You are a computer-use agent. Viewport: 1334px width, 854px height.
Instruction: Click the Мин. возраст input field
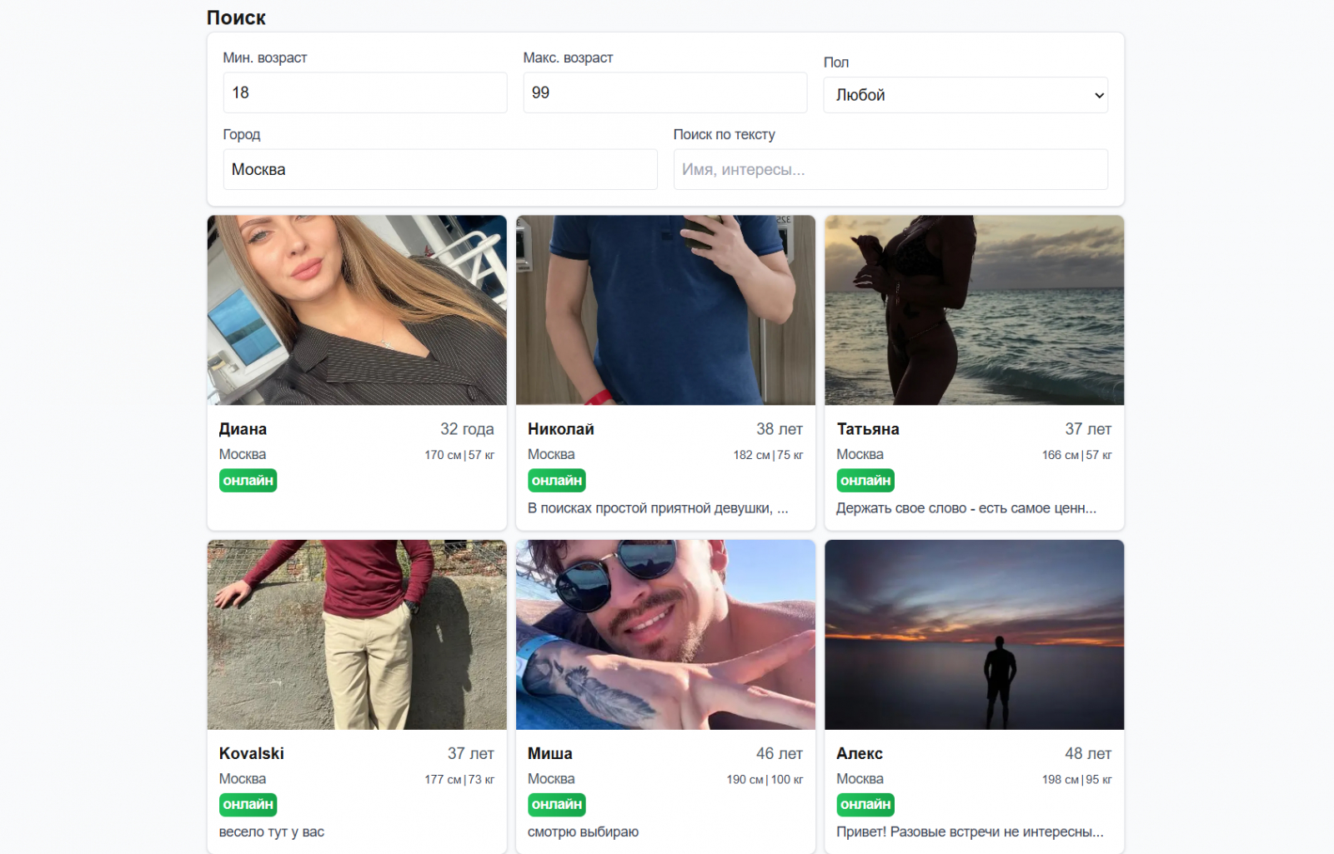(x=364, y=92)
